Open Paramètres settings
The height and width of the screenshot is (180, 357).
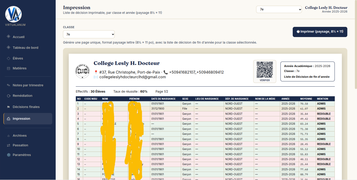[x=28, y=155]
